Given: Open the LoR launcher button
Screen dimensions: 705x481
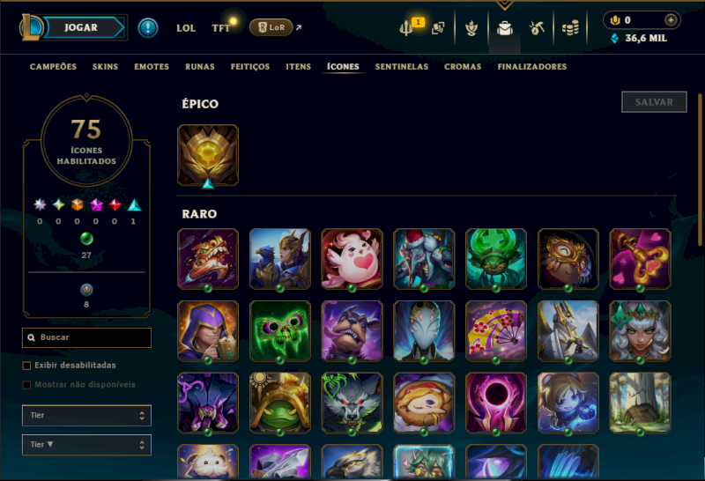Looking at the screenshot, I should (x=271, y=27).
